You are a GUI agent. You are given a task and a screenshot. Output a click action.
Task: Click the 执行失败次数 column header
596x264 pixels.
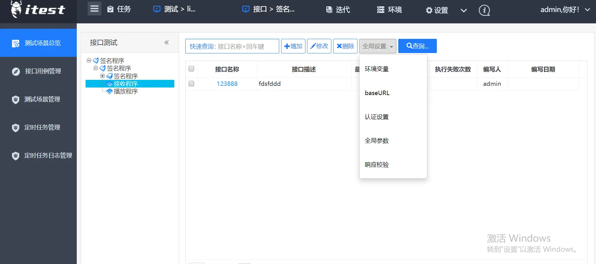[x=453, y=69]
